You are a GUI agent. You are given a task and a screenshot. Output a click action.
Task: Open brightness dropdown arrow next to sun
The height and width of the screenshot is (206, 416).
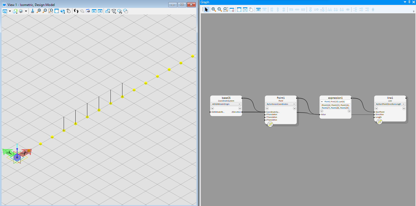coord(26,11)
